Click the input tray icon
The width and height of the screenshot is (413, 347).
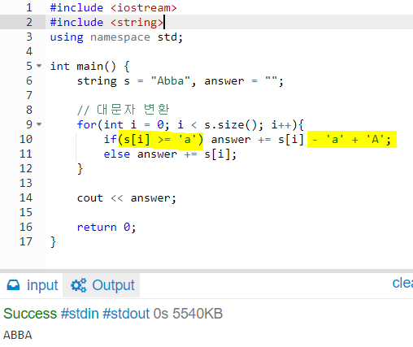click(x=13, y=285)
